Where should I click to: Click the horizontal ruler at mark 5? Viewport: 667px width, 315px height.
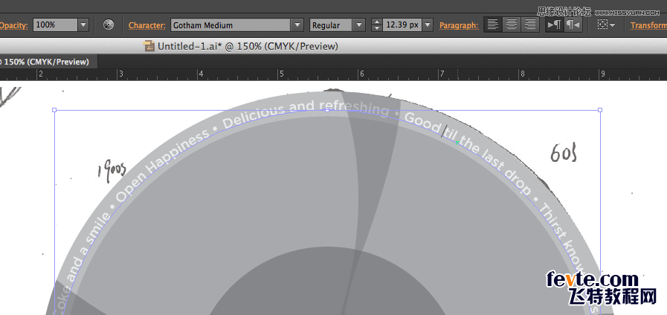pos(281,74)
